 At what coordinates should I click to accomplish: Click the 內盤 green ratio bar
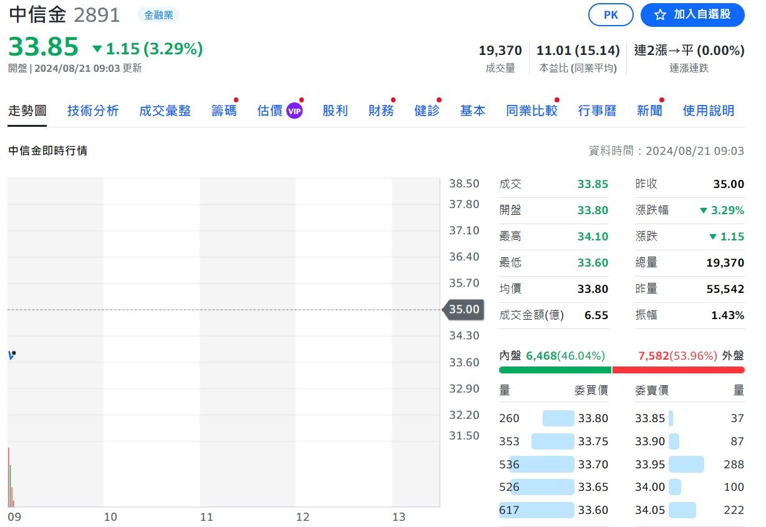coord(554,370)
